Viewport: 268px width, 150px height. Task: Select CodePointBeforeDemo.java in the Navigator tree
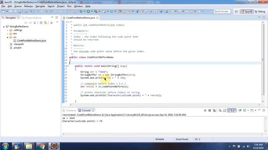point(31,41)
